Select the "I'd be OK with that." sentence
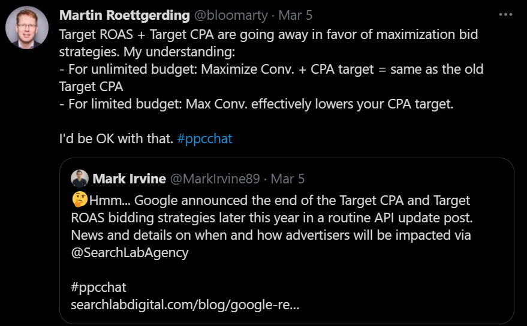 tap(116, 138)
